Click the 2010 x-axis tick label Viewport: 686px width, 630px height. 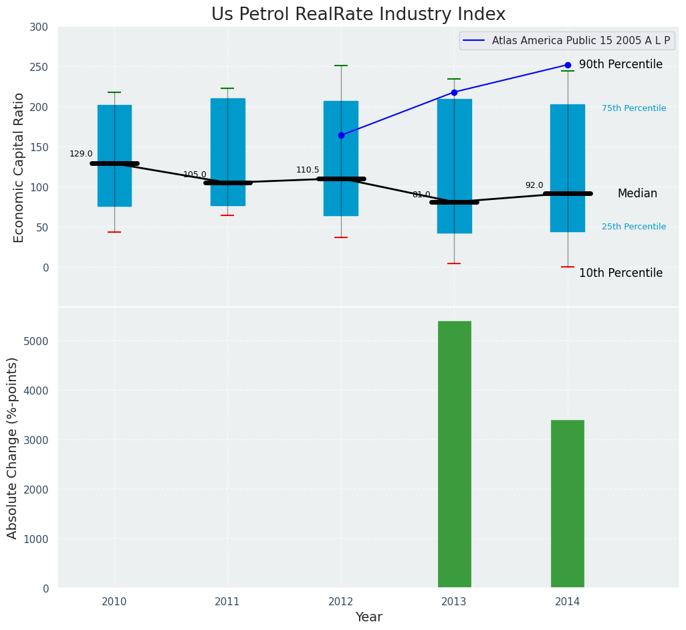coord(114,602)
